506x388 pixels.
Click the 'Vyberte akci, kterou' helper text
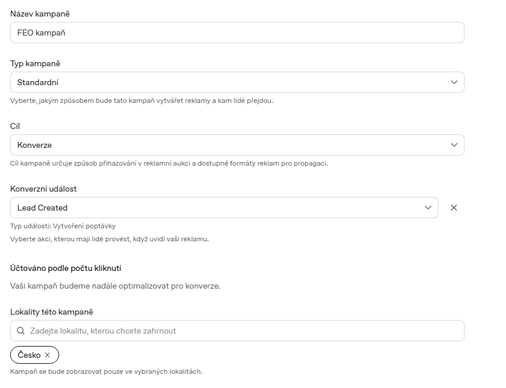coord(109,239)
